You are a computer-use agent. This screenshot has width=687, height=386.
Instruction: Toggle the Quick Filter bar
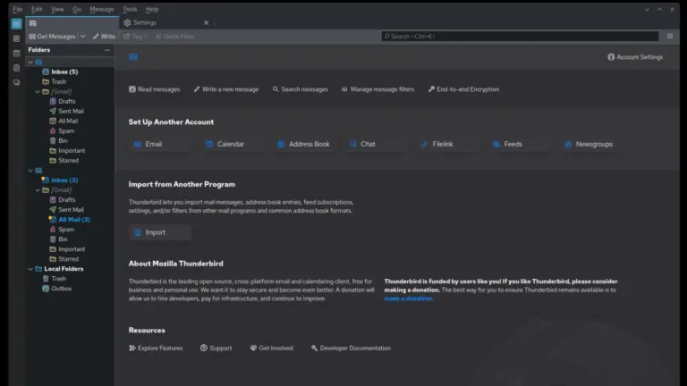coord(174,37)
